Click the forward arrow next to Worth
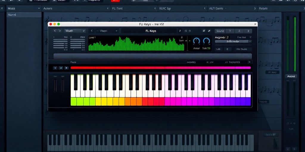Image resolution: width=305 pixels, height=152 pixels. [60, 31]
